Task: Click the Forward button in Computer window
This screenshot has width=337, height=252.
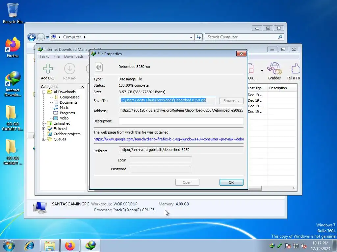Action: click(x=41, y=37)
